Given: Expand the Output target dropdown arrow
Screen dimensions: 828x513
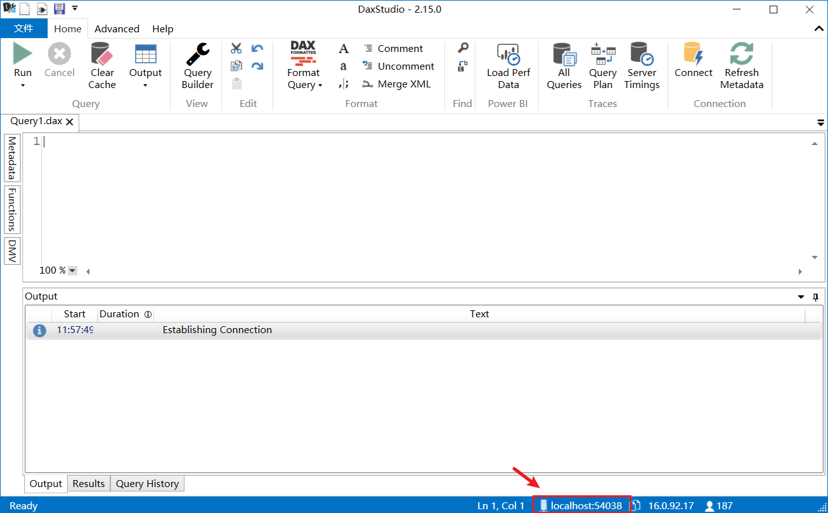Looking at the screenshot, I should 145,85.
